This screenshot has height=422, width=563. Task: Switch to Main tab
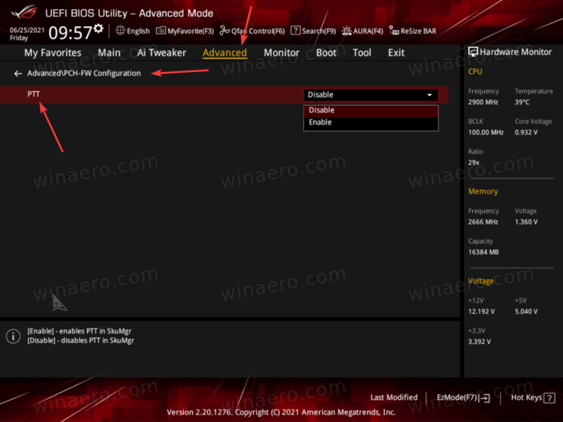(x=109, y=53)
